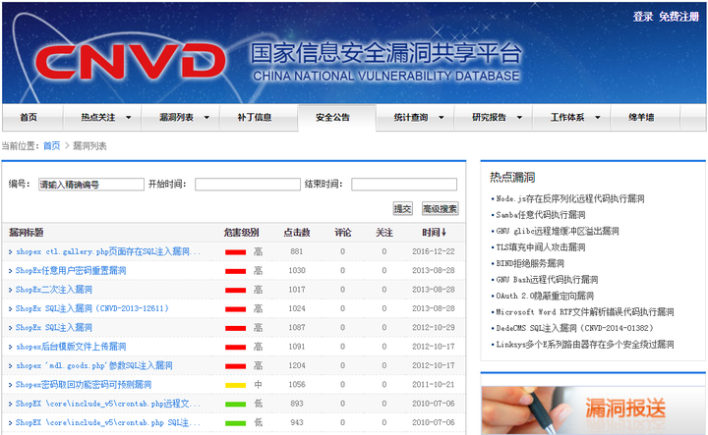Expand the 研究报告 dropdown arrow

(x=520, y=118)
